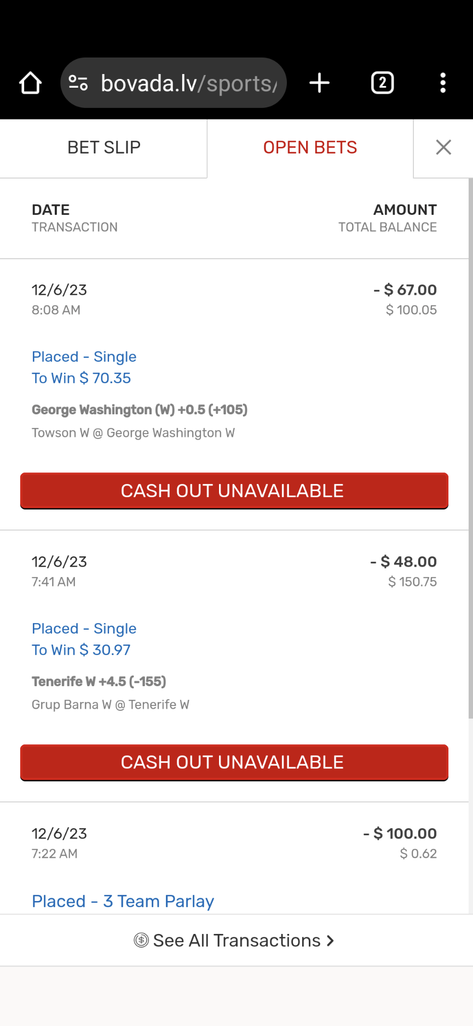Image resolution: width=473 pixels, height=1026 pixels.
Task: Tap the George Washington (W) +0.5 selection
Action: pos(140,410)
